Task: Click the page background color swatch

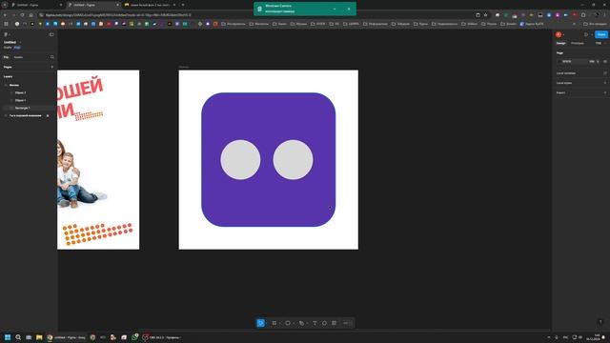Action: pyautogui.click(x=559, y=61)
